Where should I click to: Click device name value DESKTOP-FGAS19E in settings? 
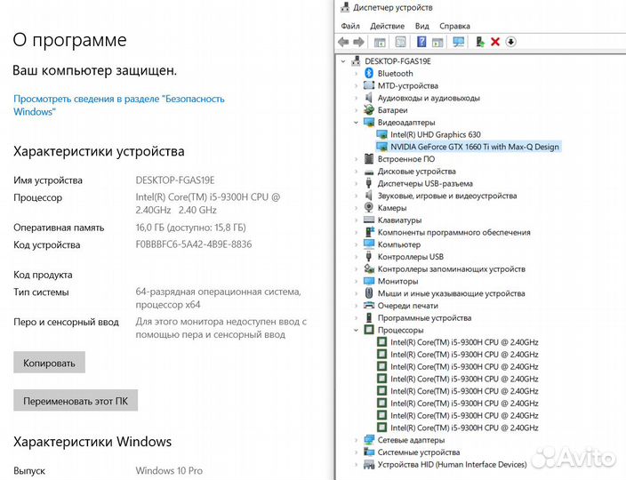(175, 180)
